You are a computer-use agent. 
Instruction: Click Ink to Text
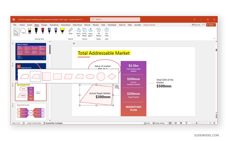coord(79,32)
